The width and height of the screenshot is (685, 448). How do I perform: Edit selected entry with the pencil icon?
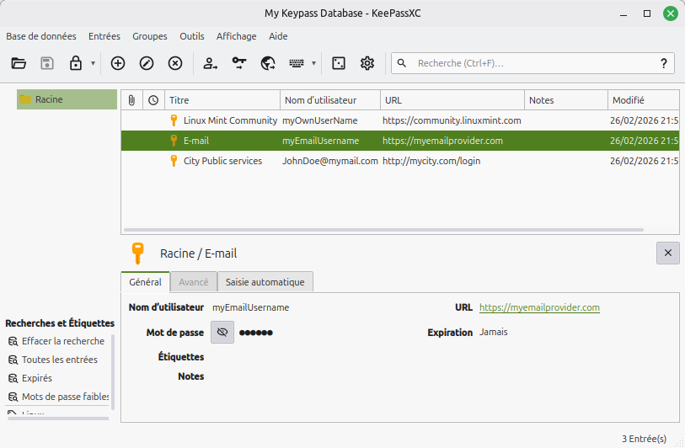point(147,63)
